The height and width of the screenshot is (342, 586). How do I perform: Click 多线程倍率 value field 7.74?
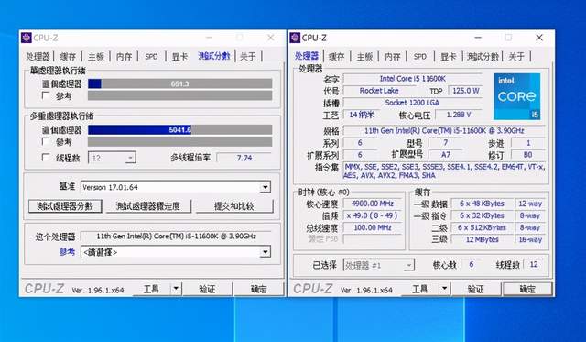(x=244, y=158)
